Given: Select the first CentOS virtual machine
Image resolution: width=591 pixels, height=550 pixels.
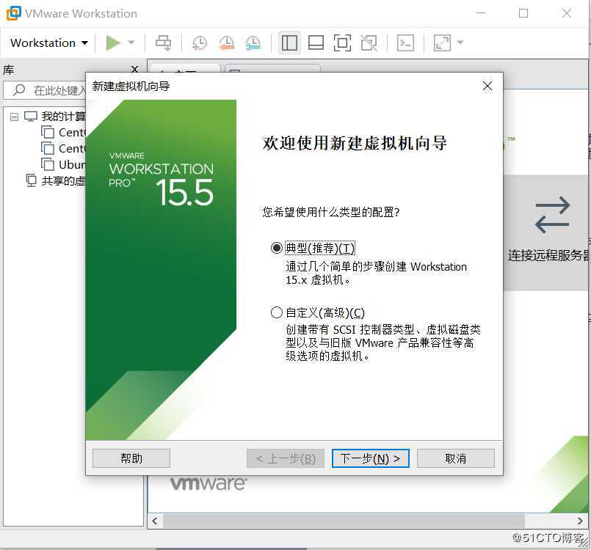Looking at the screenshot, I should [63, 133].
